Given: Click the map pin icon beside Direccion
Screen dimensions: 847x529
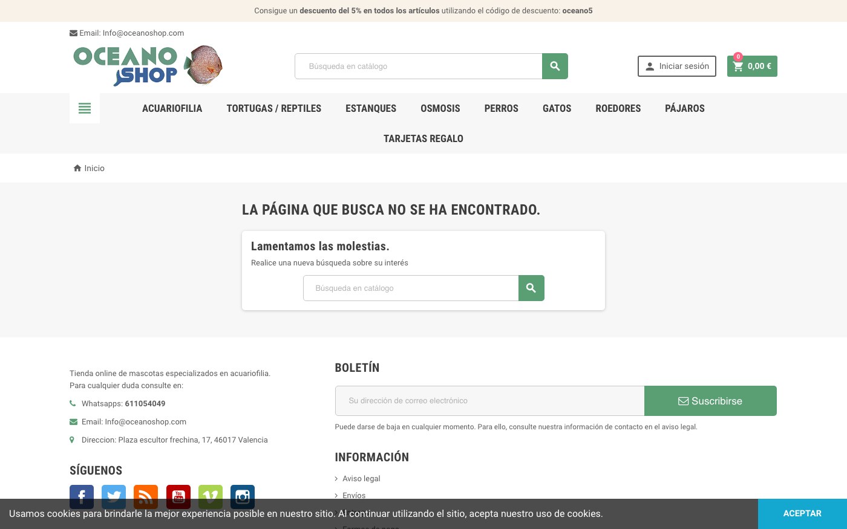Looking at the screenshot, I should (x=72, y=440).
